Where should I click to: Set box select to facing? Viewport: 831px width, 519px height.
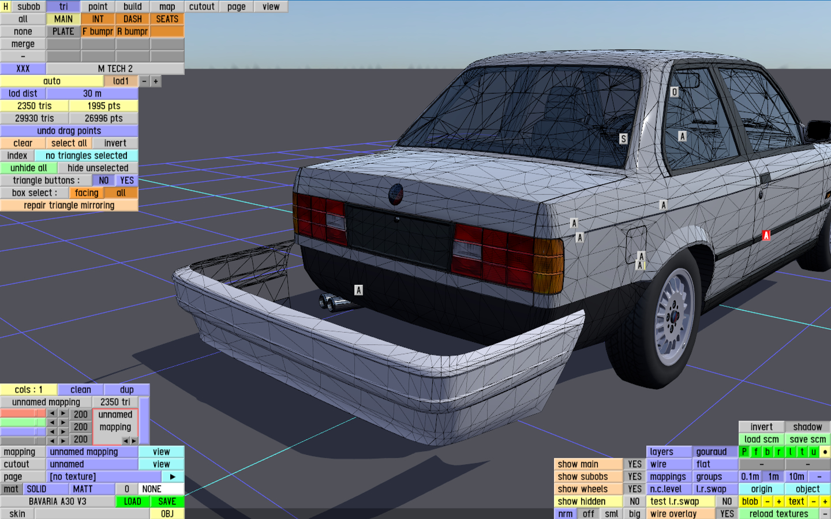click(87, 193)
